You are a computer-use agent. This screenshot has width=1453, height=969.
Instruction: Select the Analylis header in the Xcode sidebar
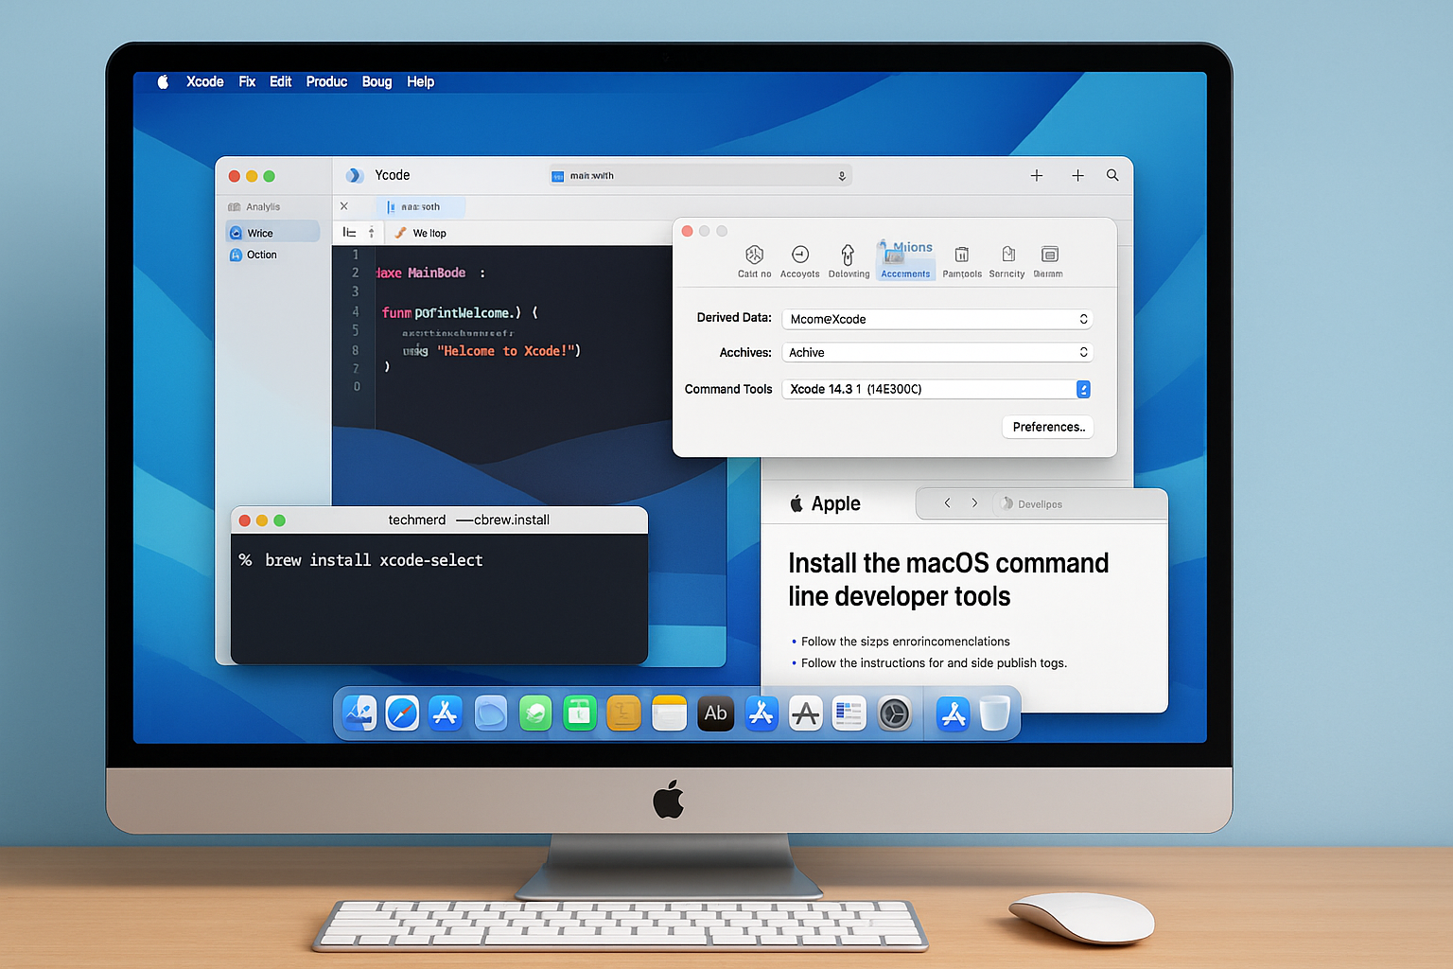pos(254,206)
